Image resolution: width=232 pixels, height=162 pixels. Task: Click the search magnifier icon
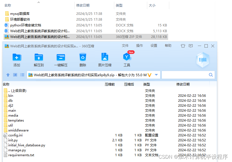click(x=211, y=75)
